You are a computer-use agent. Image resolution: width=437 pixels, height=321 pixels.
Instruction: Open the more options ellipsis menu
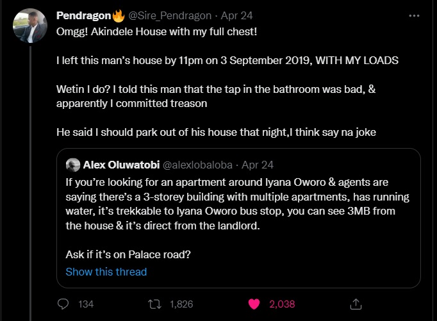pyautogui.click(x=415, y=15)
